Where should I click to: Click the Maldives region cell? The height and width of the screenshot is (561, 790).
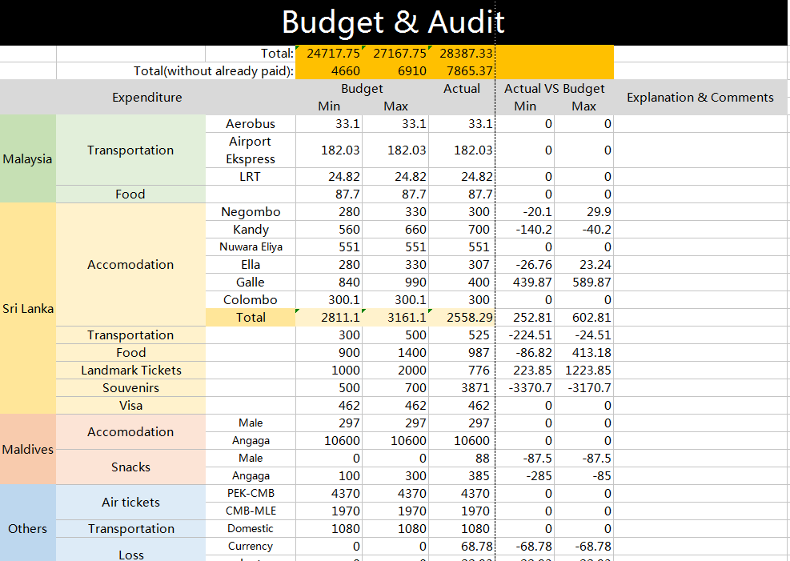[x=28, y=450]
